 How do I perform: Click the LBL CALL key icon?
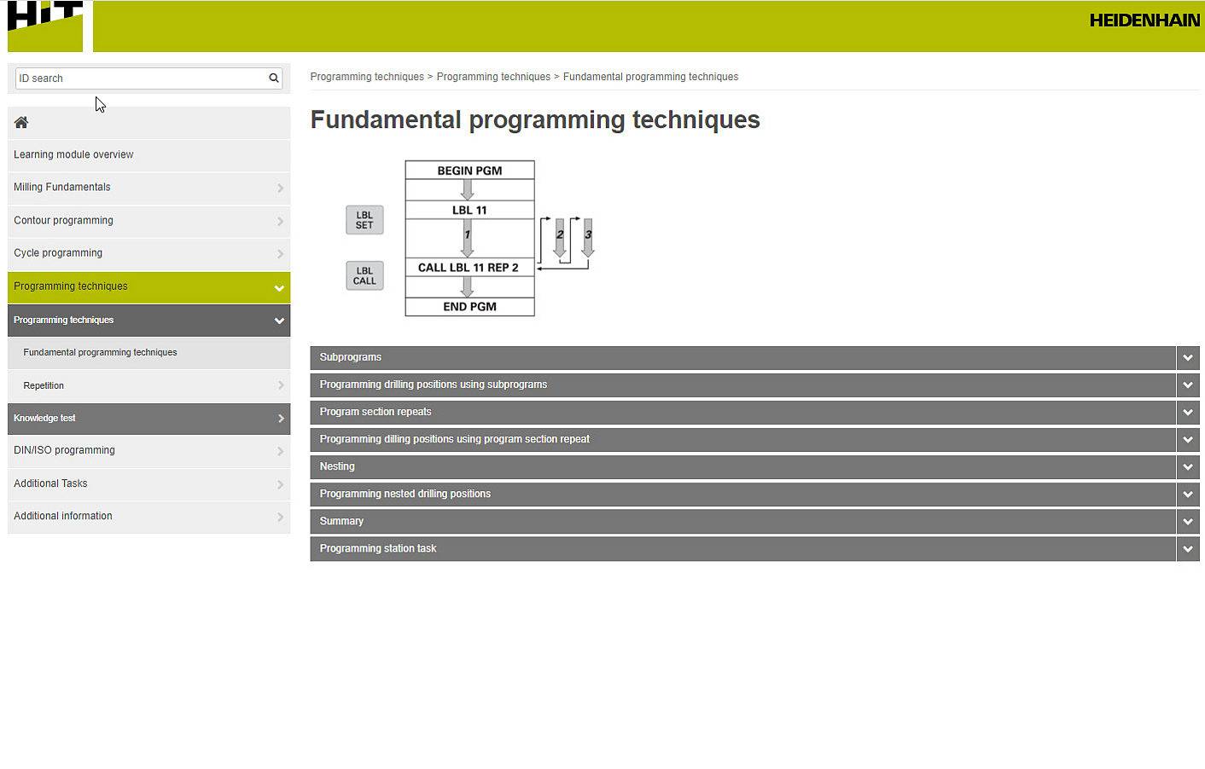[x=364, y=275]
